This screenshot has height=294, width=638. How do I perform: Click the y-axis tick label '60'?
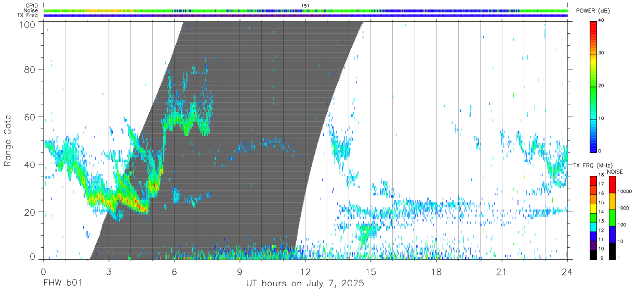pos(30,117)
